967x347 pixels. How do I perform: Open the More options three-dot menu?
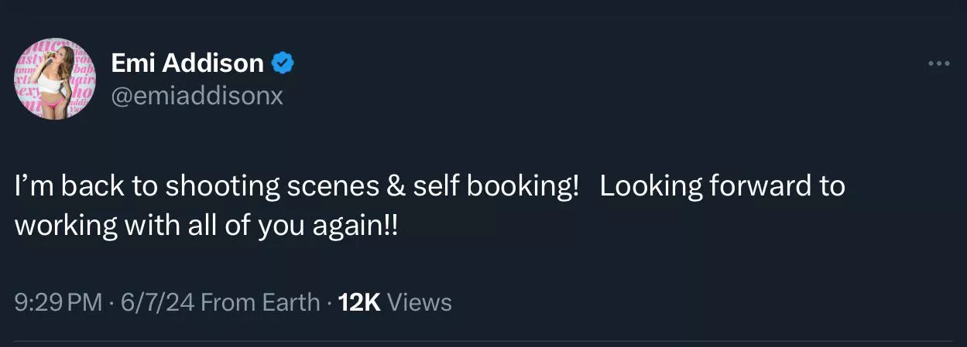coord(938,63)
